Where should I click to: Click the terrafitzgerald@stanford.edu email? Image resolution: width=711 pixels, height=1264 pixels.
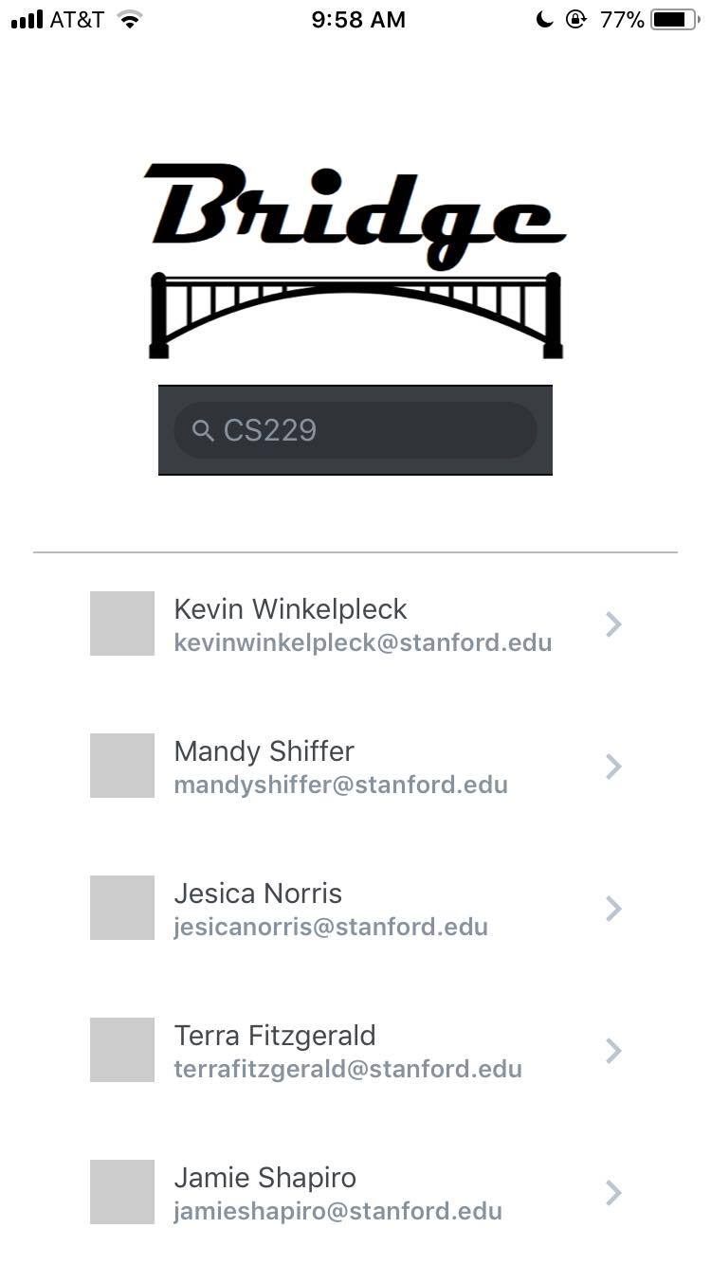tap(348, 1070)
